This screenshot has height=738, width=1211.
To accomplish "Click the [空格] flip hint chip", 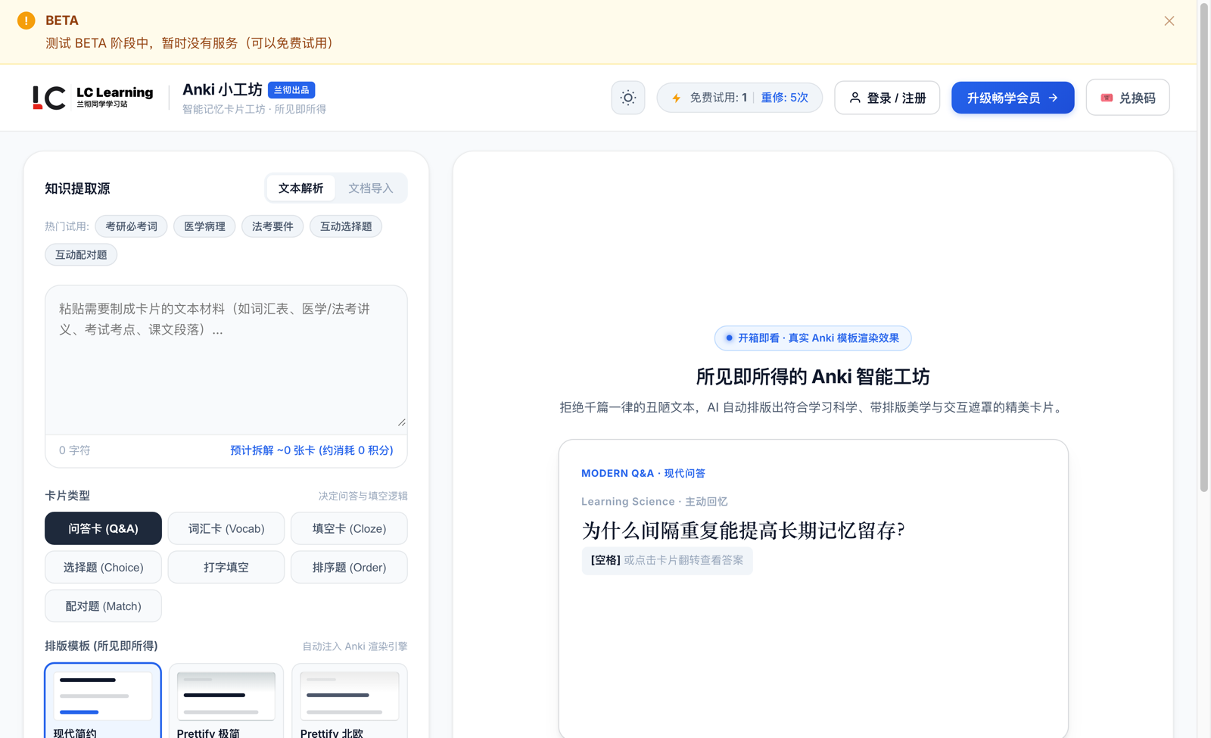I will click(x=667, y=561).
